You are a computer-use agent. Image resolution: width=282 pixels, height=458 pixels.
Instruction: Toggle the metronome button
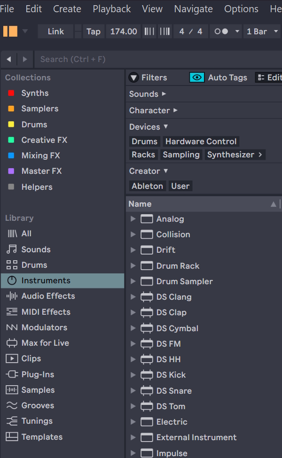(x=221, y=31)
